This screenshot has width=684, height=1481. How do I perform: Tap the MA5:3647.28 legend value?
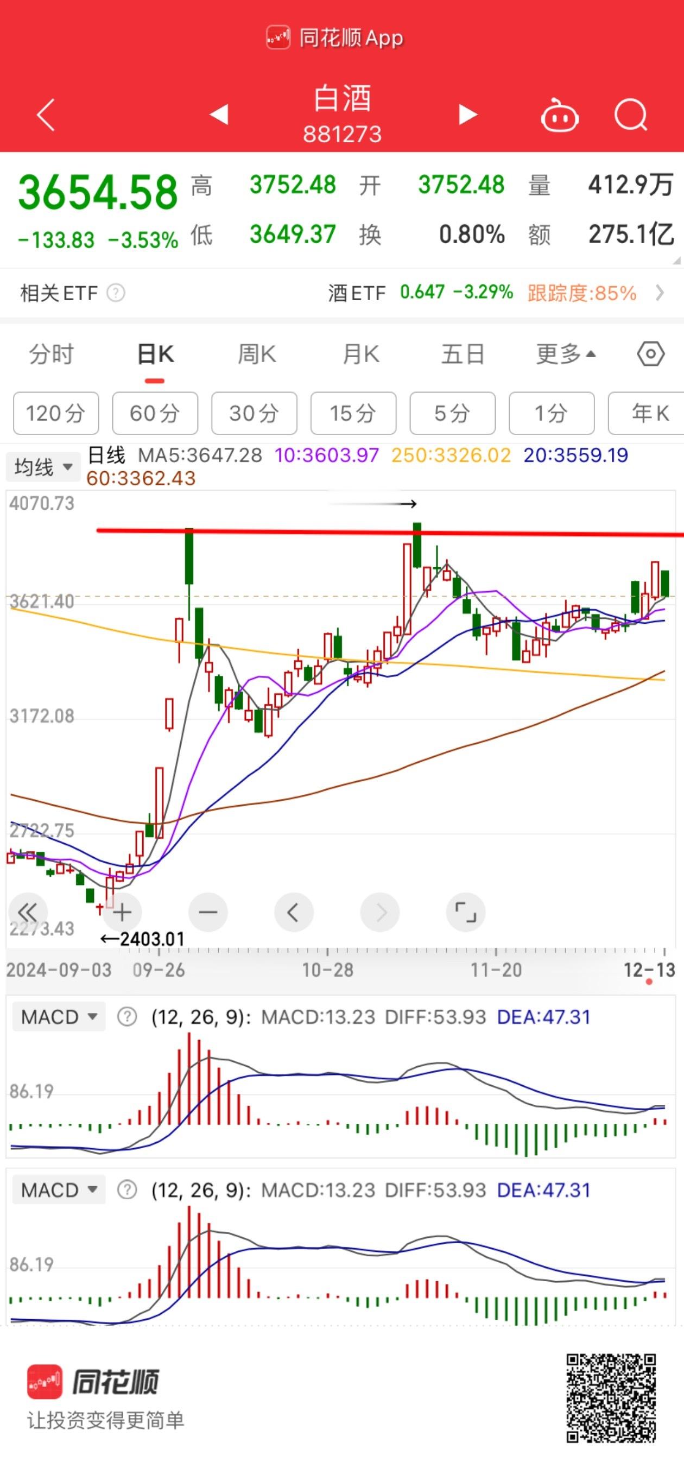200,455
